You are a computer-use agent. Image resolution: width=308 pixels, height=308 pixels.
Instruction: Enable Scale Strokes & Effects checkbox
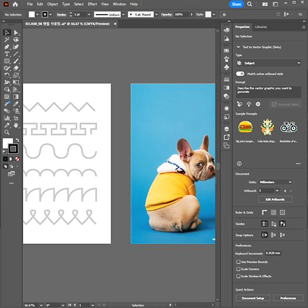coord(238,276)
